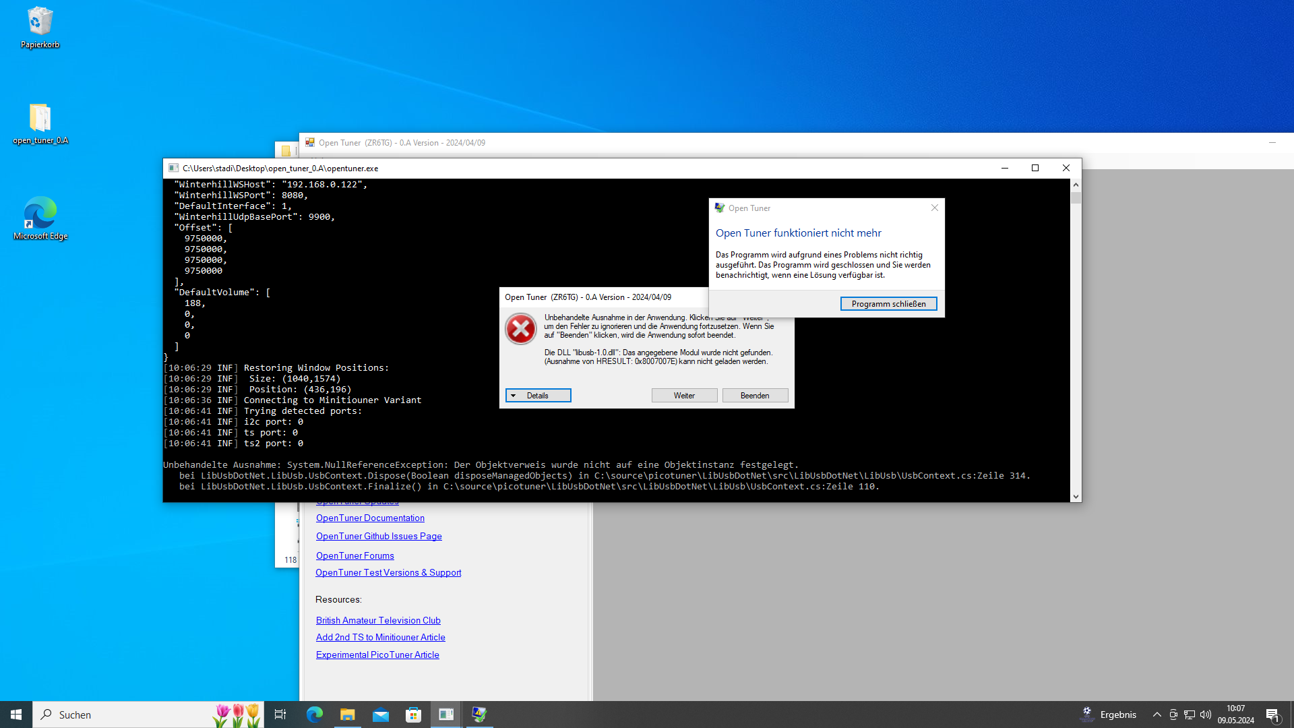Image resolution: width=1294 pixels, height=728 pixels.
Task: Click the console window taskbar icon
Action: 446,715
